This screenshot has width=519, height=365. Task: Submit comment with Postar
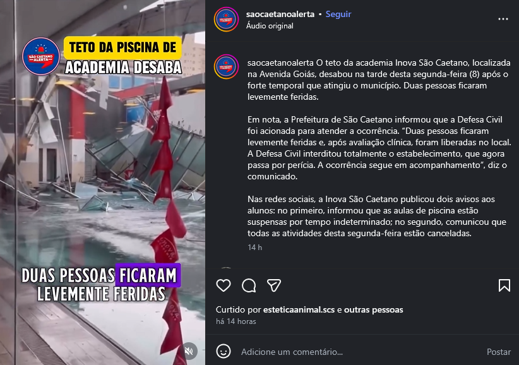498,352
